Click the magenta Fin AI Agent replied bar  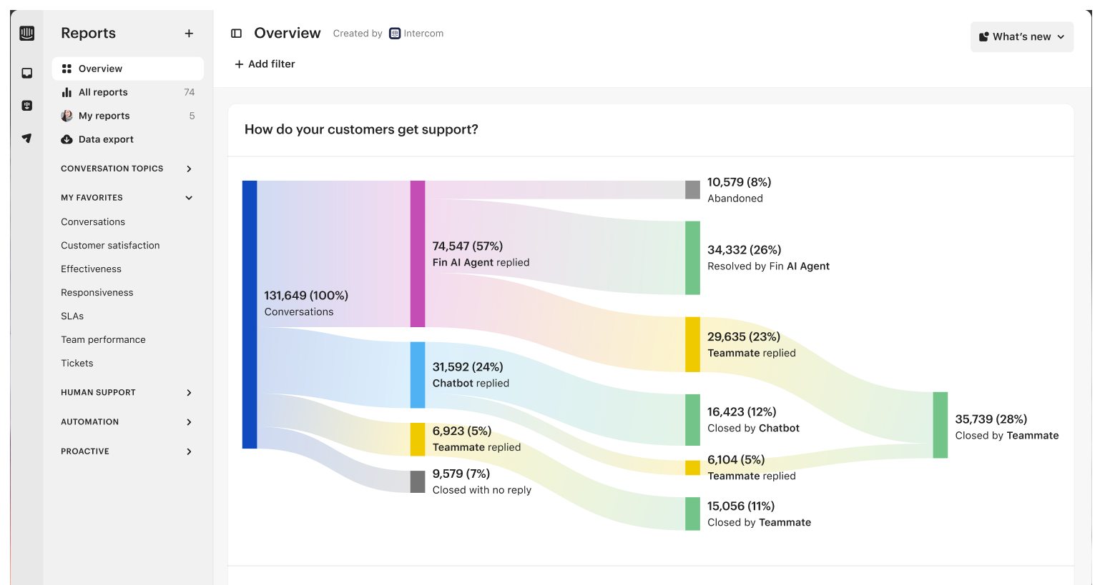[418, 254]
